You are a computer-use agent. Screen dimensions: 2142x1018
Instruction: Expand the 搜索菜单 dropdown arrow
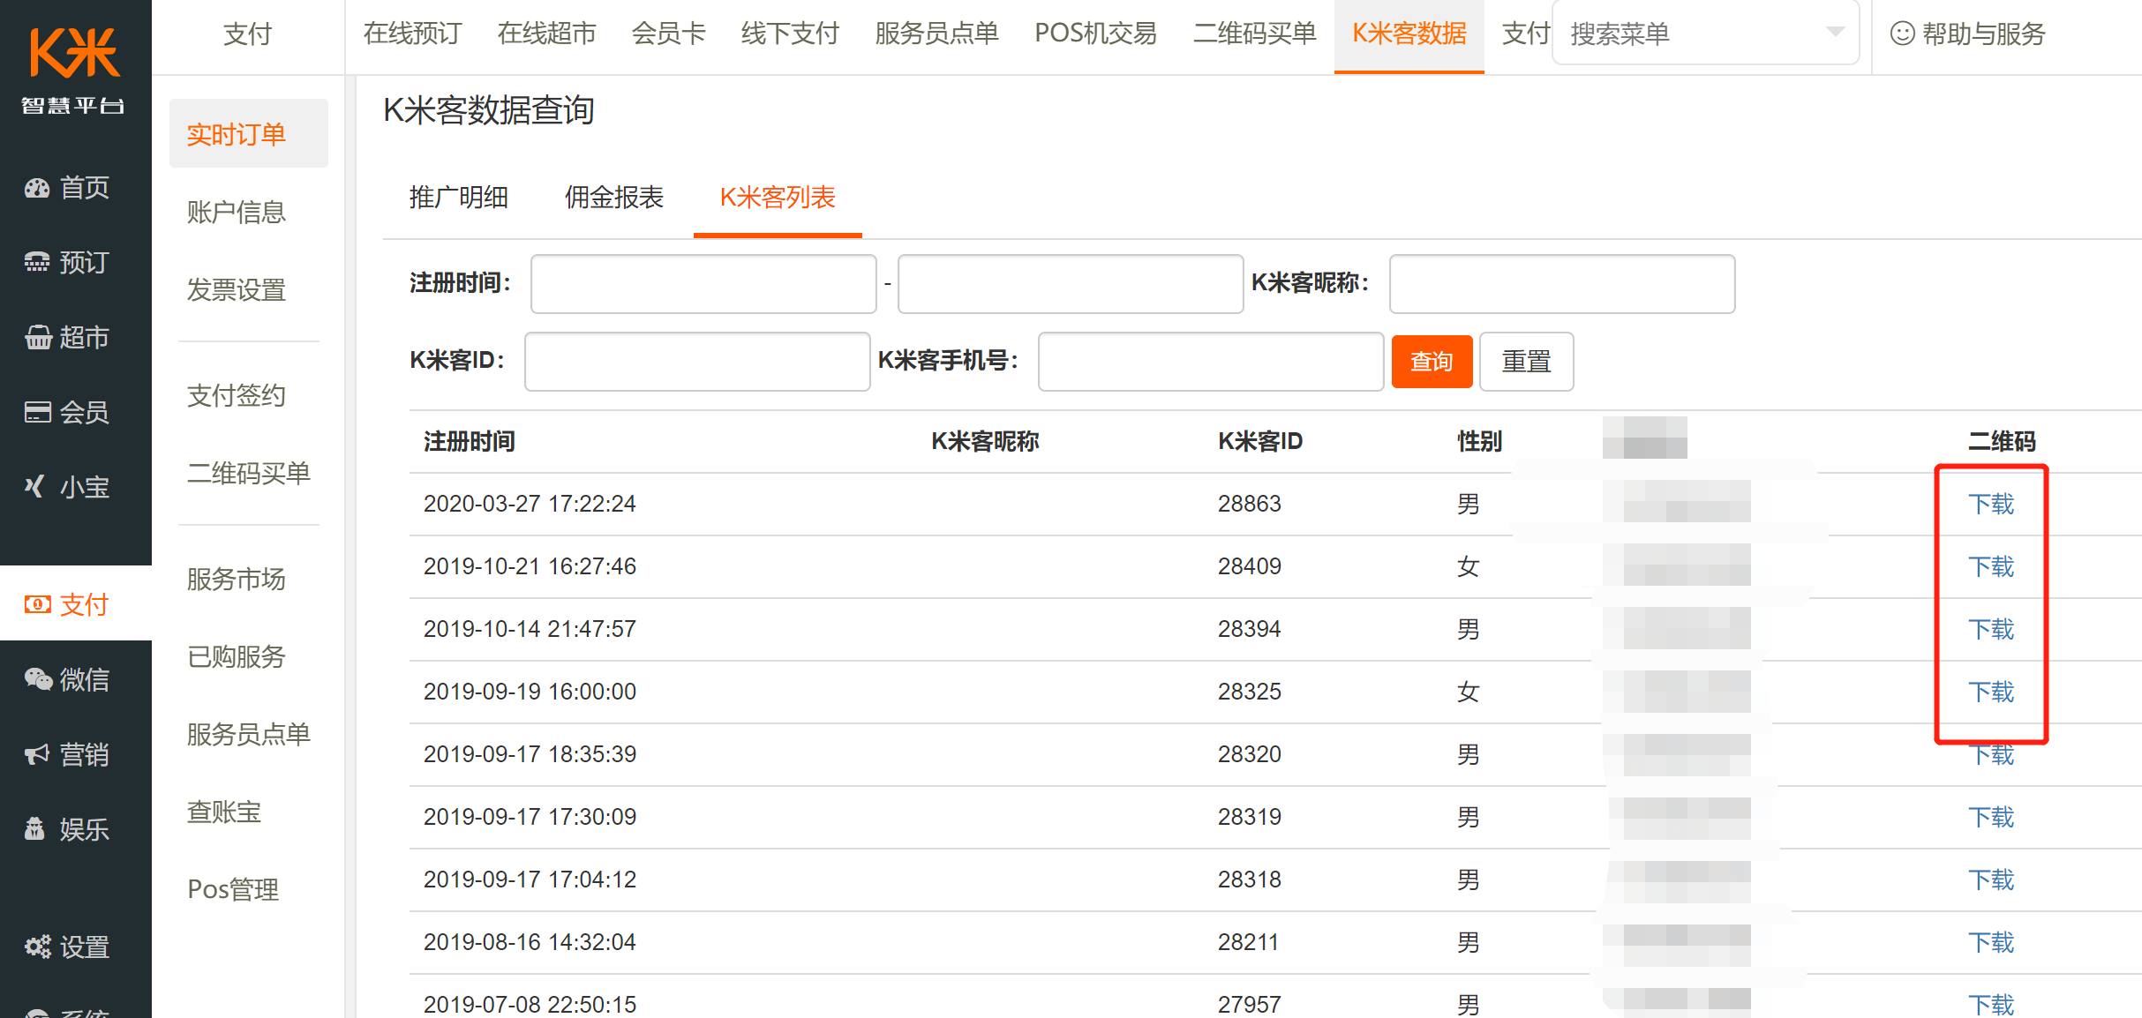1835,33
